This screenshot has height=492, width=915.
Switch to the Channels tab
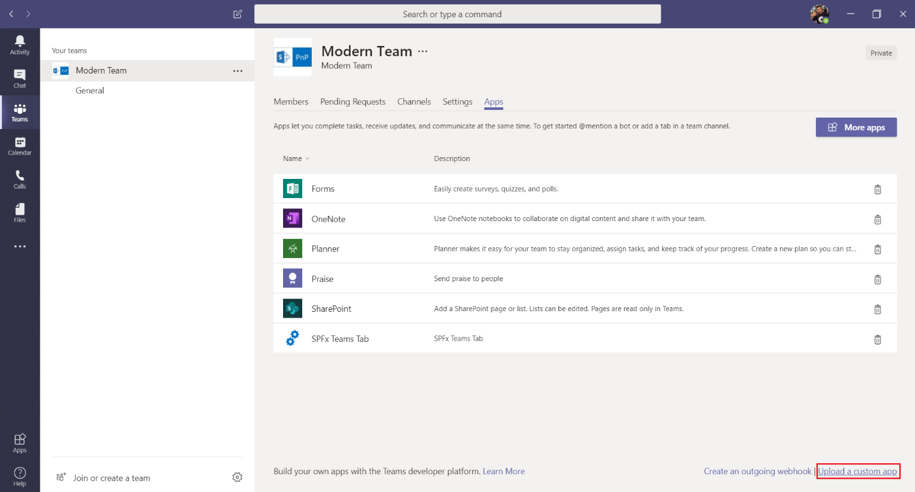click(x=414, y=102)
